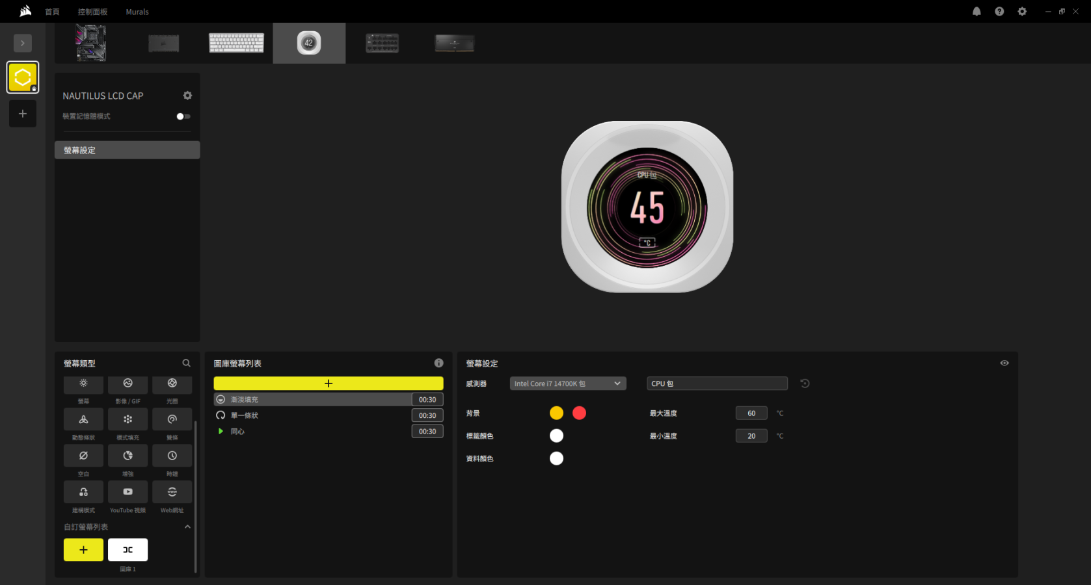Search screen types with magnifier icon

(186, 363)
